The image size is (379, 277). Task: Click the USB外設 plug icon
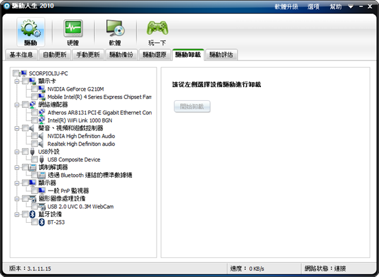pos(33,151)
